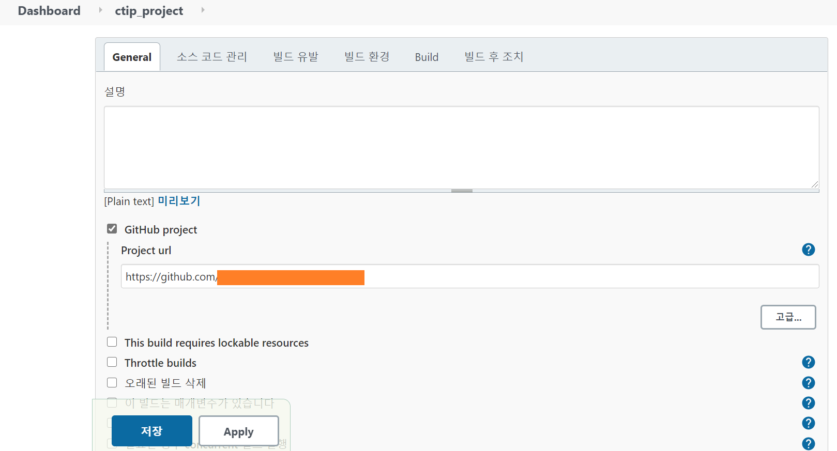
Task: Enable the Throttle builds checkbox
Action: pyautogui.click(x=112, y=362)
